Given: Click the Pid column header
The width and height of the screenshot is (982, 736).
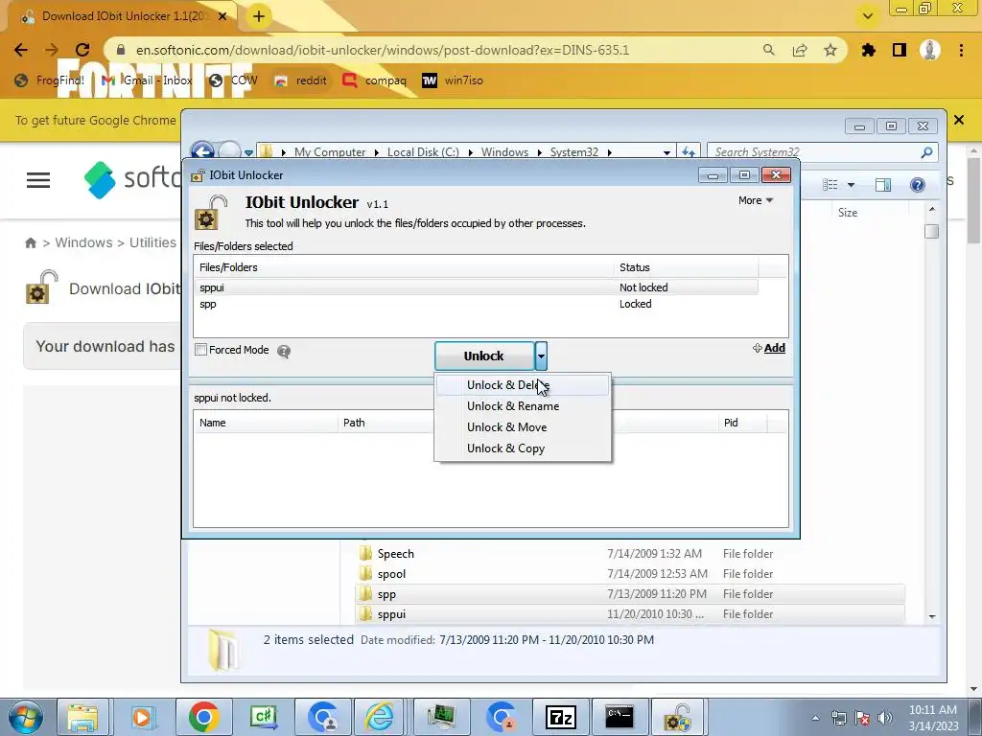Looking at the screenshot, I should tap(742, 423).
